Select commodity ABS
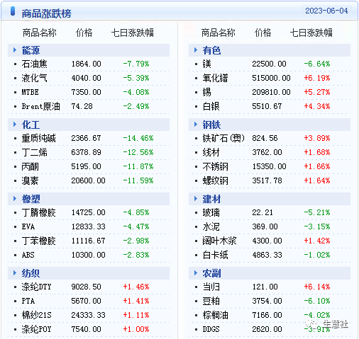 click(28, 255)
